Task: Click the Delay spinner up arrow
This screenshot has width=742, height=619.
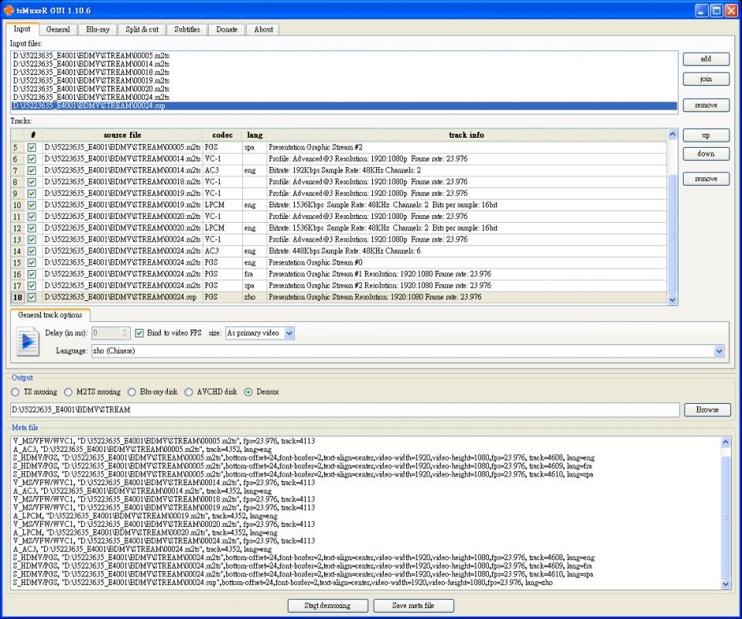Action: pyautogui.click(x=126, y=330)
